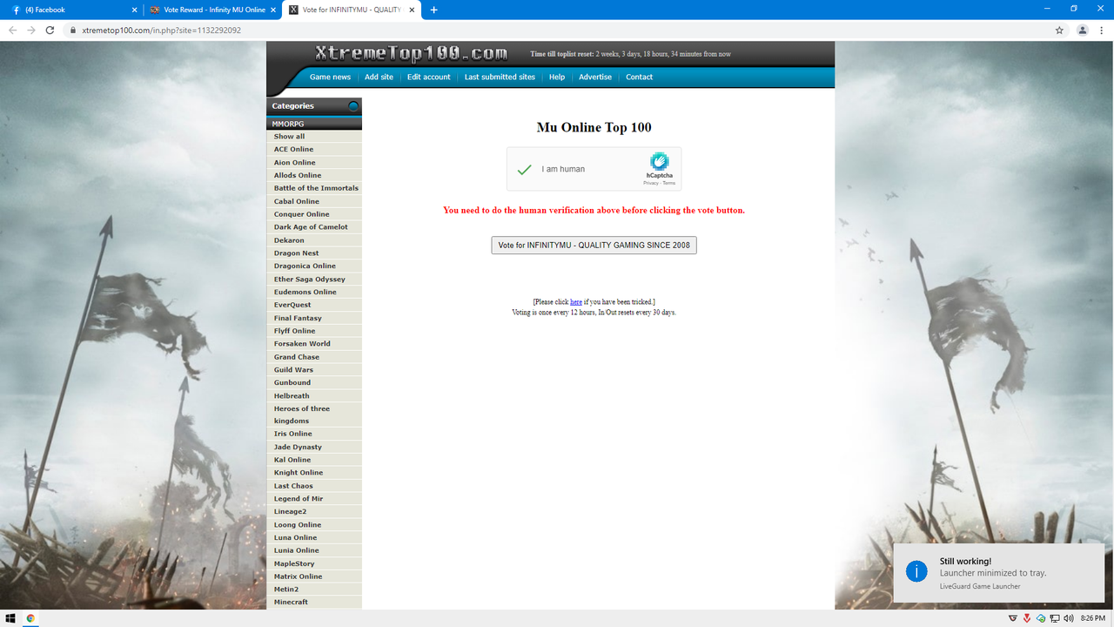Open the Cabal Online category

(297, 201)
